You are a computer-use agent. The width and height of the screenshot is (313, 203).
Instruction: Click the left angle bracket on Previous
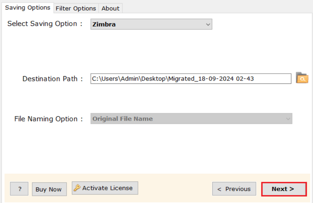(x=219, y=189)
